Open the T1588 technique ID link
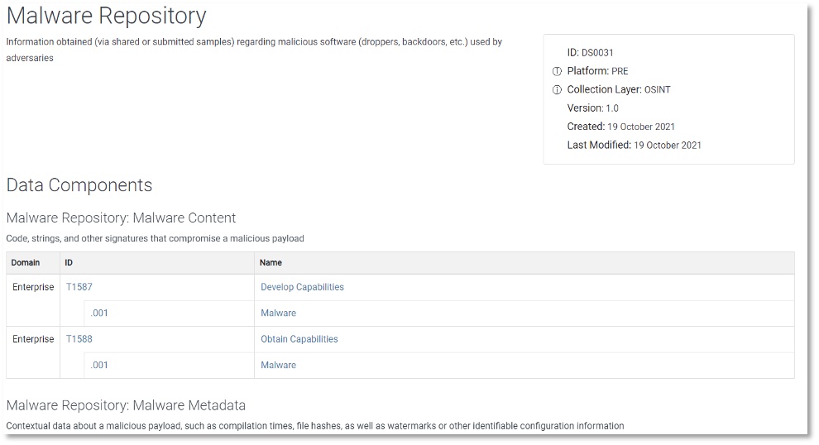 (79, 339)
